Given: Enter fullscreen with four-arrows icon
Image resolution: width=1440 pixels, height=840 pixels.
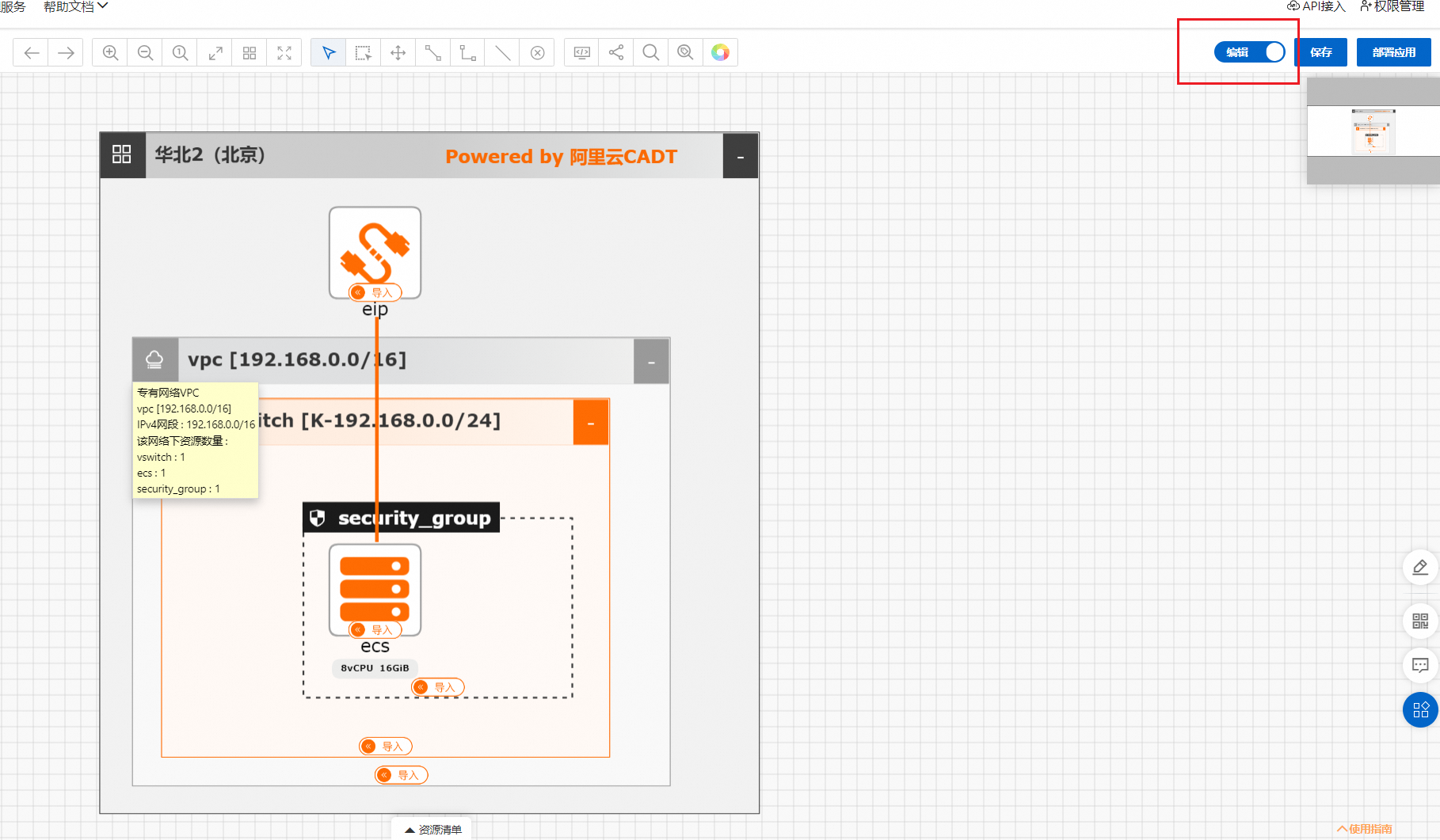Looking at the screenshot, I should point(284,53).
